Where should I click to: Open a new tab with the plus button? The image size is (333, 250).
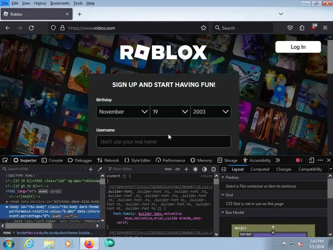coord(80,14)
